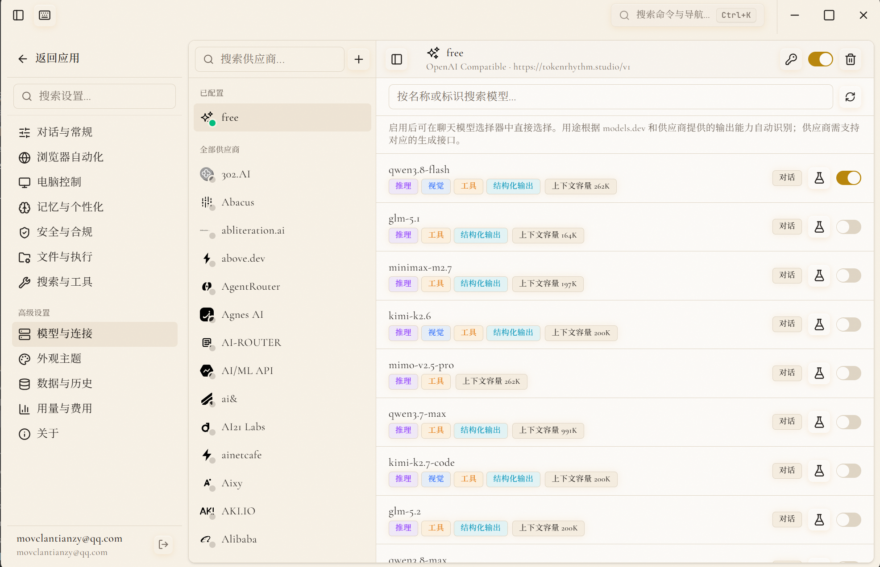
Task: Open the keyboard shortcuts icon
Action: click(45, 15)
